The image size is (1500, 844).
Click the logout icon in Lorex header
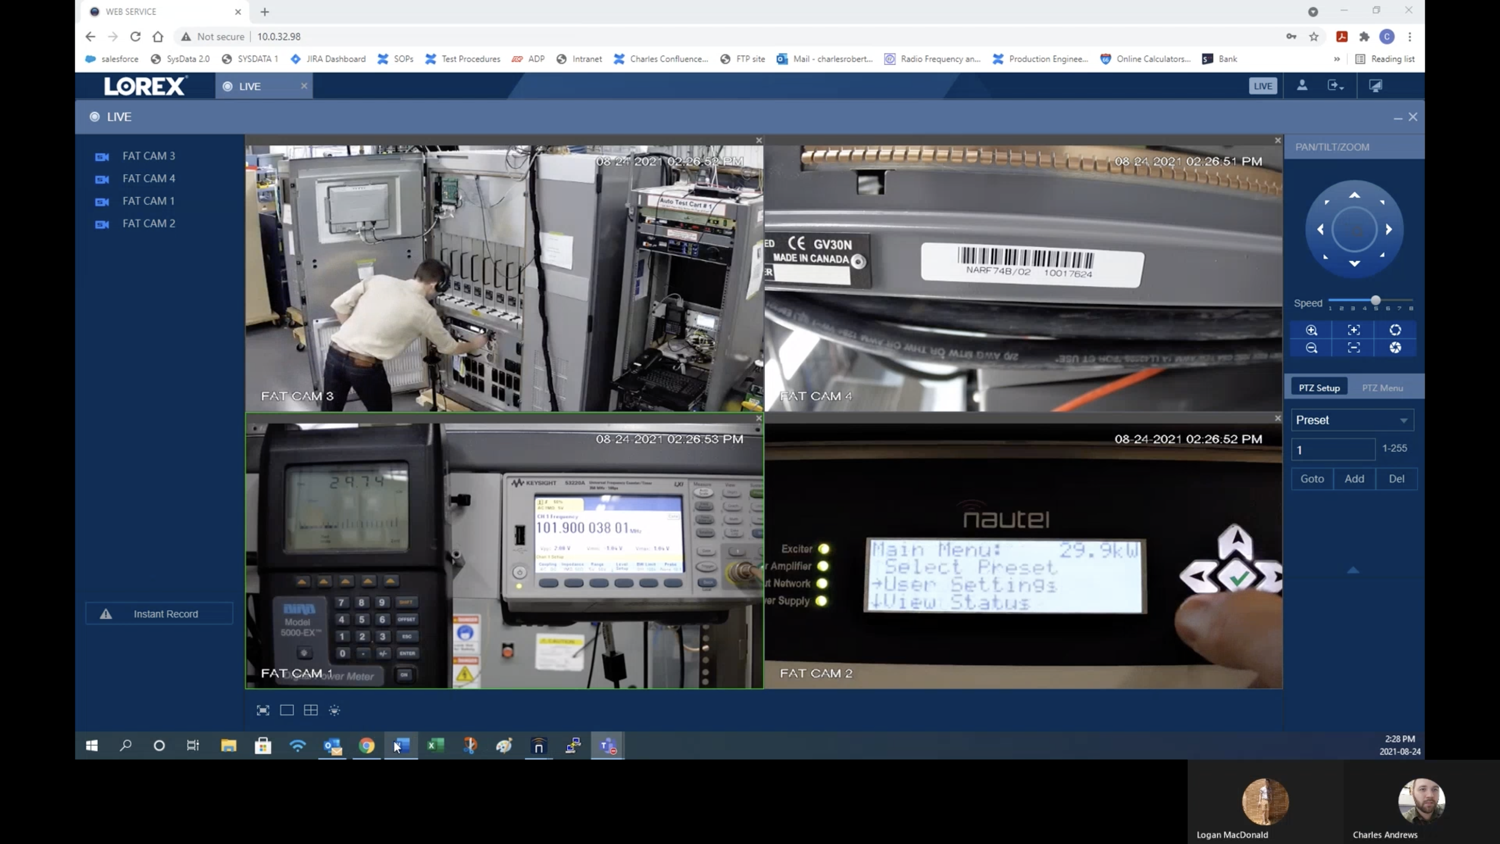(1335, 86)
